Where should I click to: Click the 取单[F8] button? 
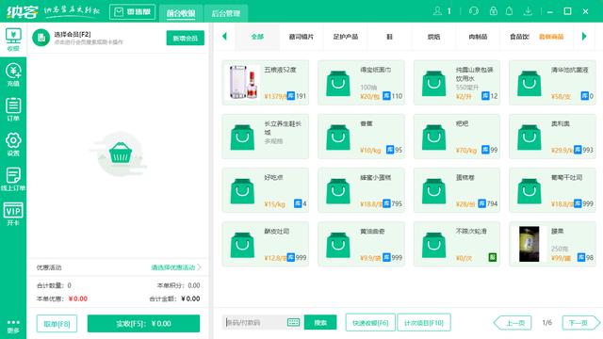(57, 324)
